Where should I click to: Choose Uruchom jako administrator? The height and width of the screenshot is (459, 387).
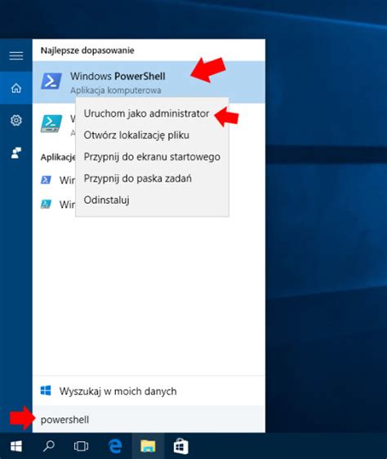coord(146,113)
